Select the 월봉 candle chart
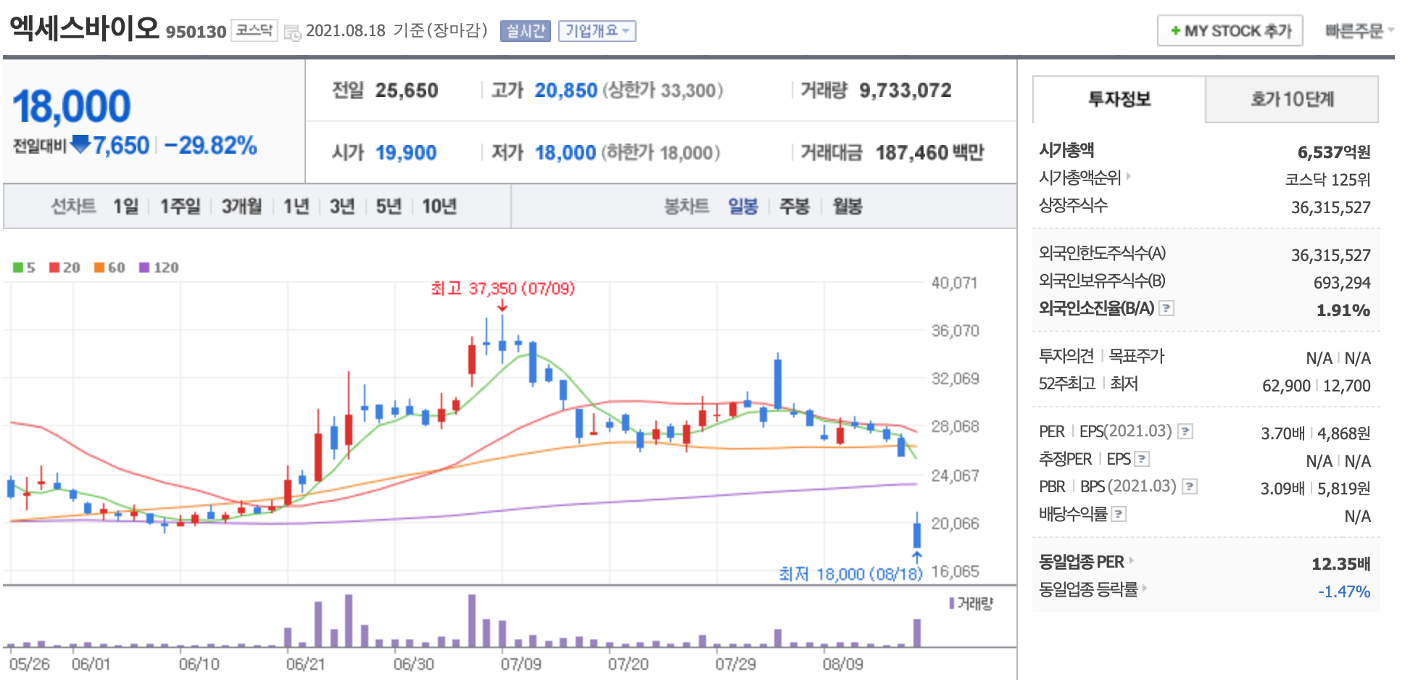This screenshot has height=680, width=1405. pyautogui.click(x=847, y=207)
